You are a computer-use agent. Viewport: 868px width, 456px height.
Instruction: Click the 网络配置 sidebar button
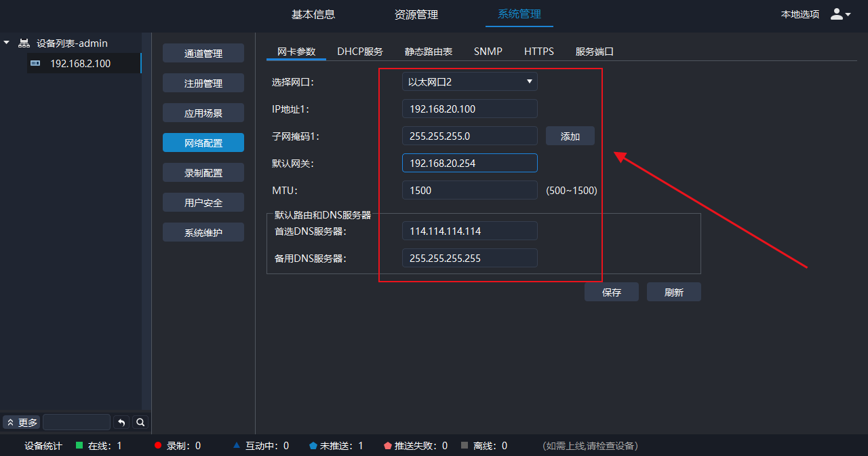click(203, 142)
